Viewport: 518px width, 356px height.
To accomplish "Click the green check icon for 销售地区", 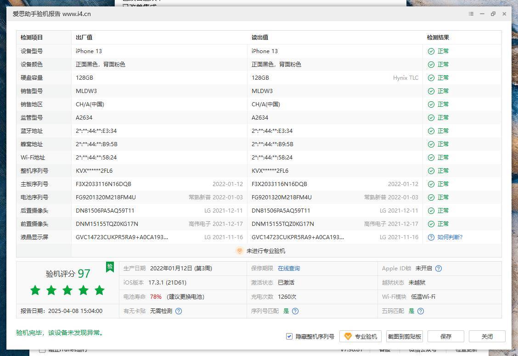I will 431,104.
